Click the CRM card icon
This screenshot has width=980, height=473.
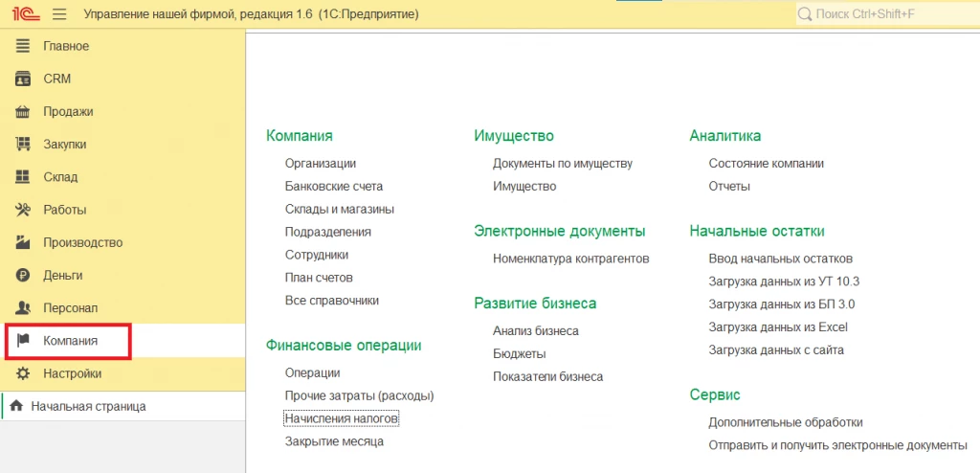(23, 79)
